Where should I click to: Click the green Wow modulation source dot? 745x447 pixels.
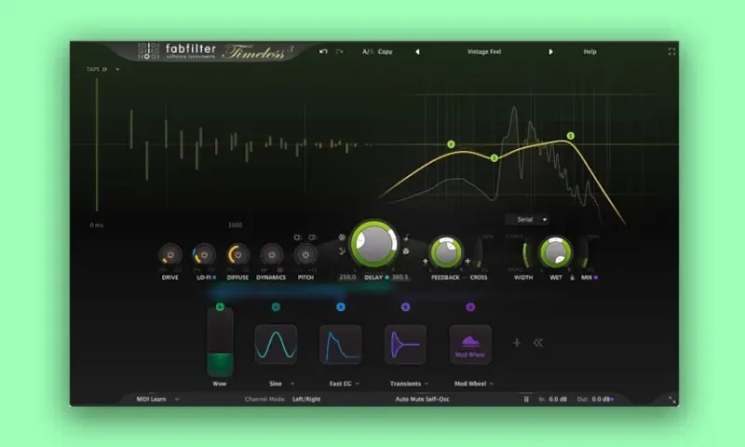[x=220, y=307]
